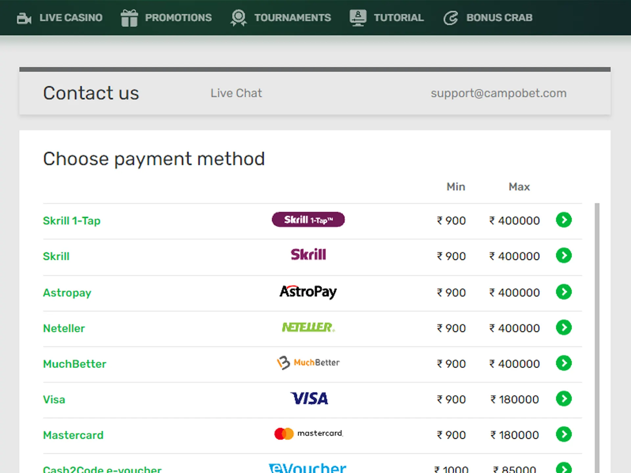The width and height of the screenshot is (631, 473).
Task: Choose the MuchBetter payment method name
Action: tap(75, 364)
